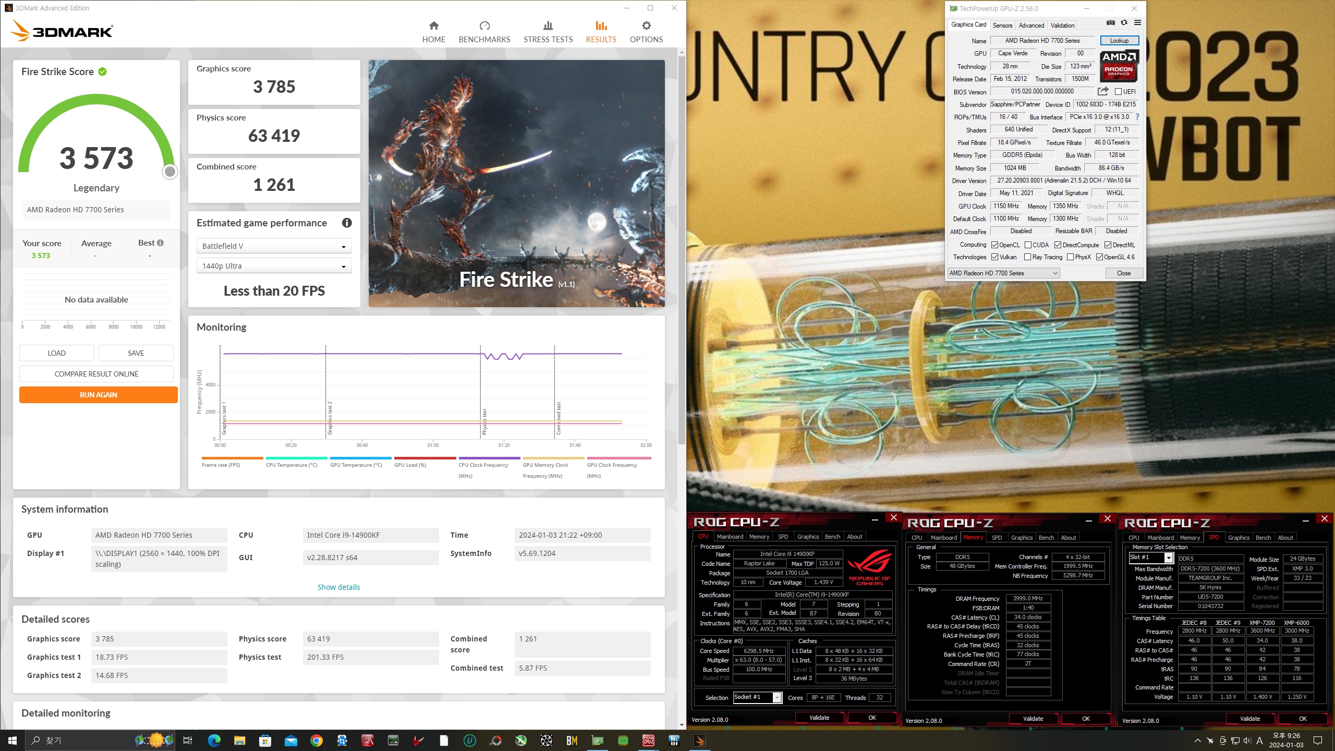Click the Run Again button
This screenshot has width=1335, height=751.
(x=99, y=395)
